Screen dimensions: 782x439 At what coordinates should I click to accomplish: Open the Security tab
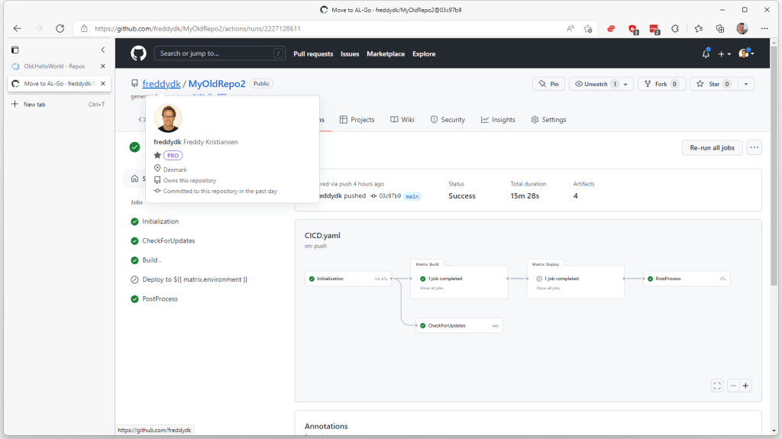coord(448,120)
